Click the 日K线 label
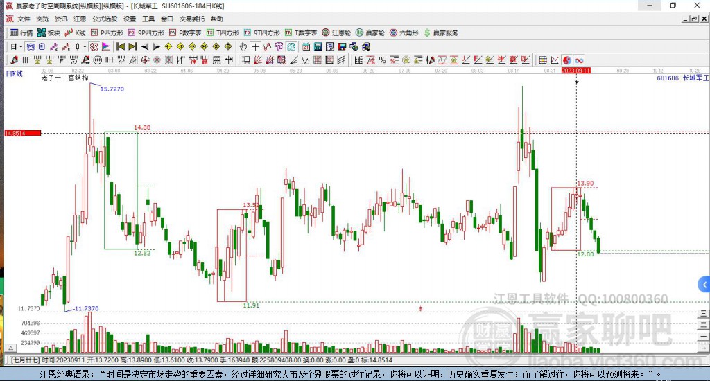This screenshot has height=381, width=710. coord(14,73)
